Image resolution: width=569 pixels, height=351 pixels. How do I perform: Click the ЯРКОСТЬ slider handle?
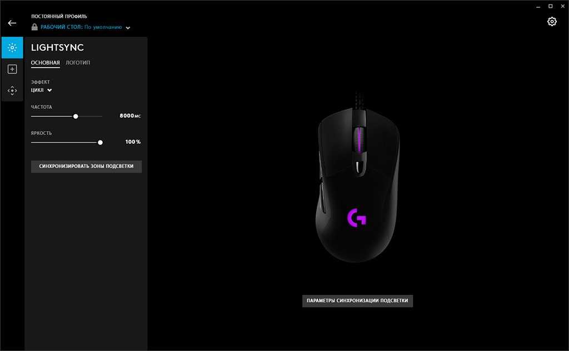(100, 143)
